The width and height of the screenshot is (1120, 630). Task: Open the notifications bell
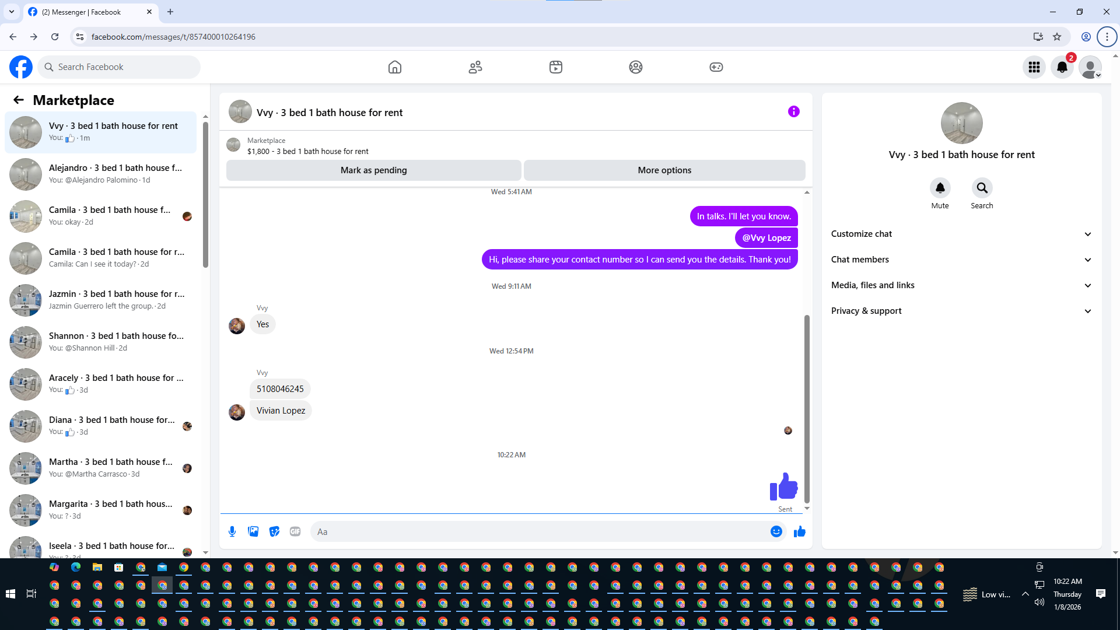[1062, 67]
